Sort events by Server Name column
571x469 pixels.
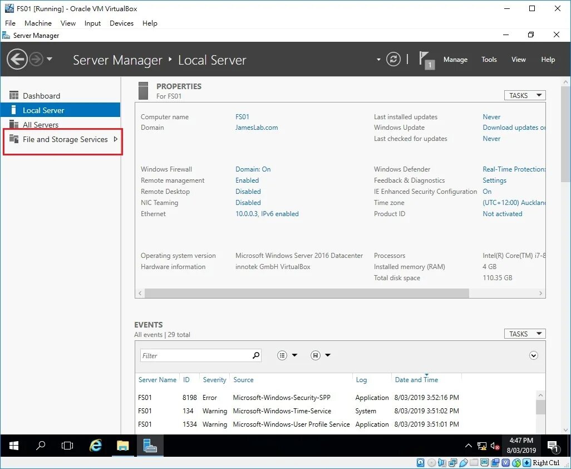tap(157, 380)
